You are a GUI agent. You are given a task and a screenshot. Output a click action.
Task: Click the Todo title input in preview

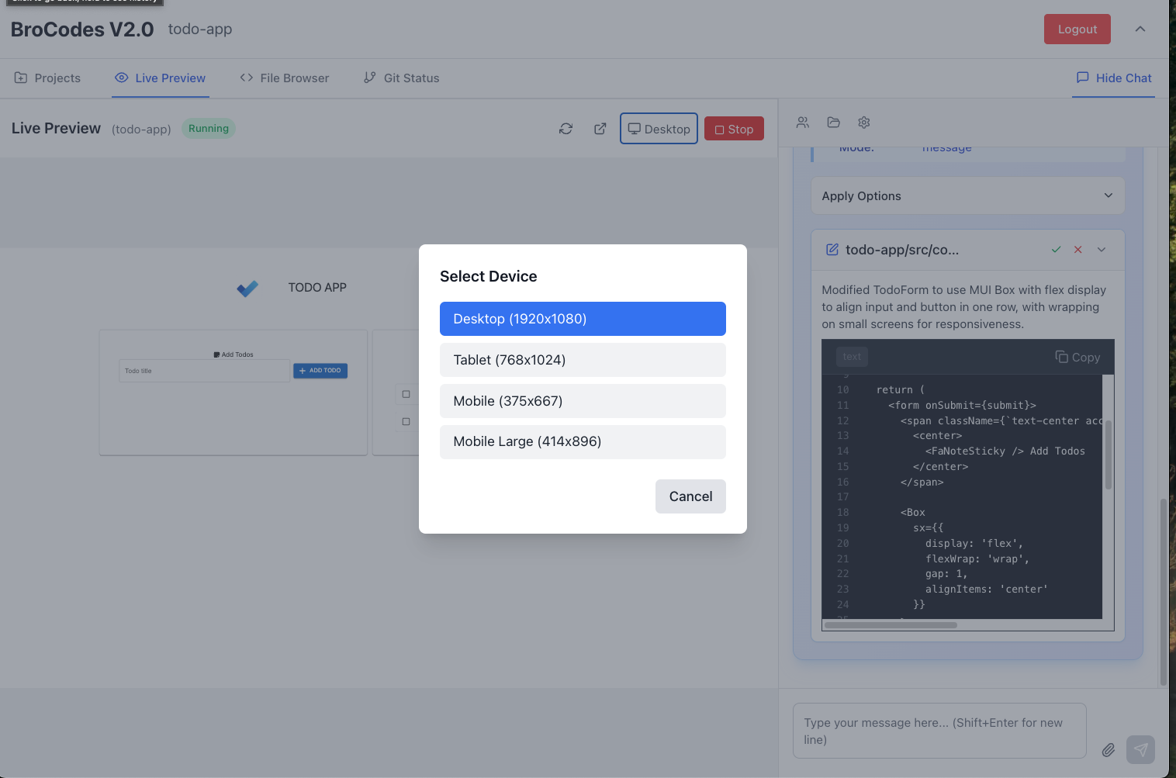[204, 371]
